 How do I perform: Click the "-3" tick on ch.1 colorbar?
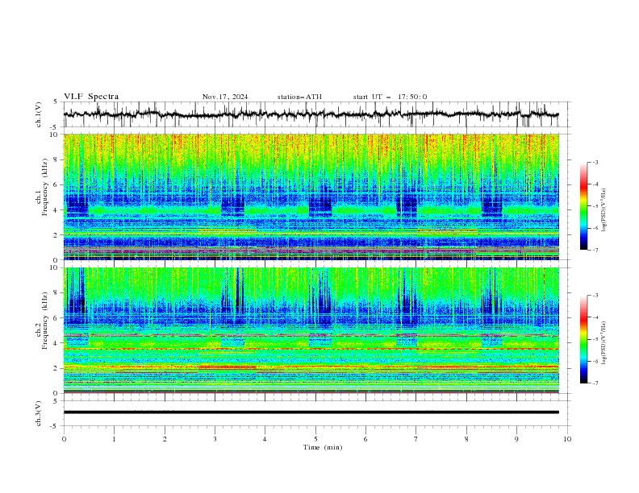coord(595,162)
